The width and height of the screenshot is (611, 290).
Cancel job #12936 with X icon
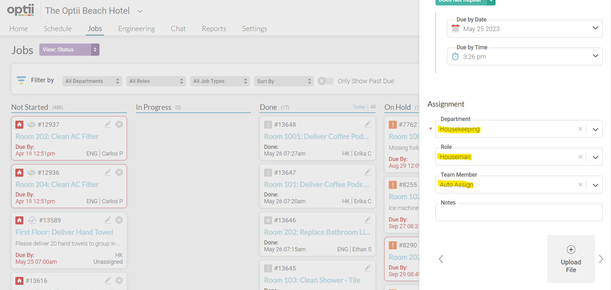point(119,172)
